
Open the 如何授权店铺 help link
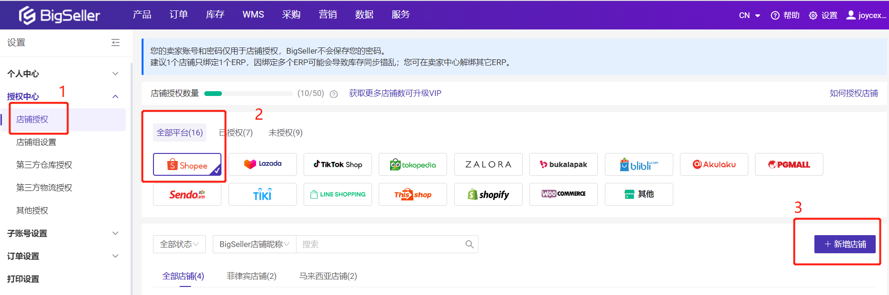854,94
